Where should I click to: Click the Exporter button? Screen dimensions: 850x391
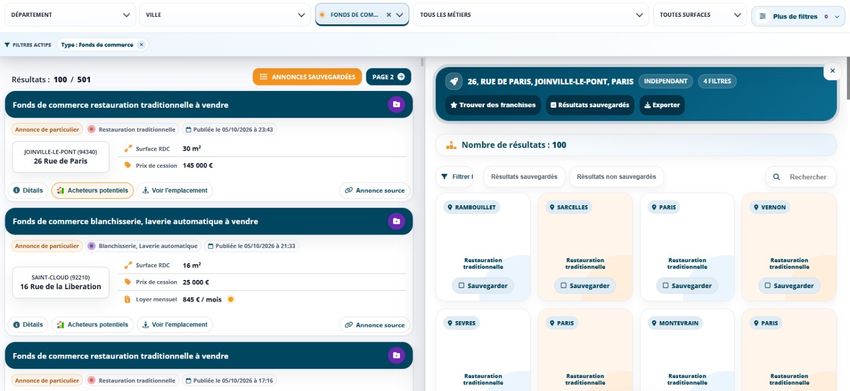point(662,105)
